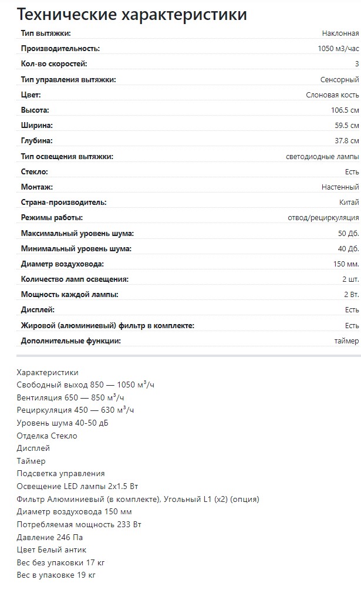Click the '106.5 см' height value
This screenshot has width=361, height=590.
345,110
